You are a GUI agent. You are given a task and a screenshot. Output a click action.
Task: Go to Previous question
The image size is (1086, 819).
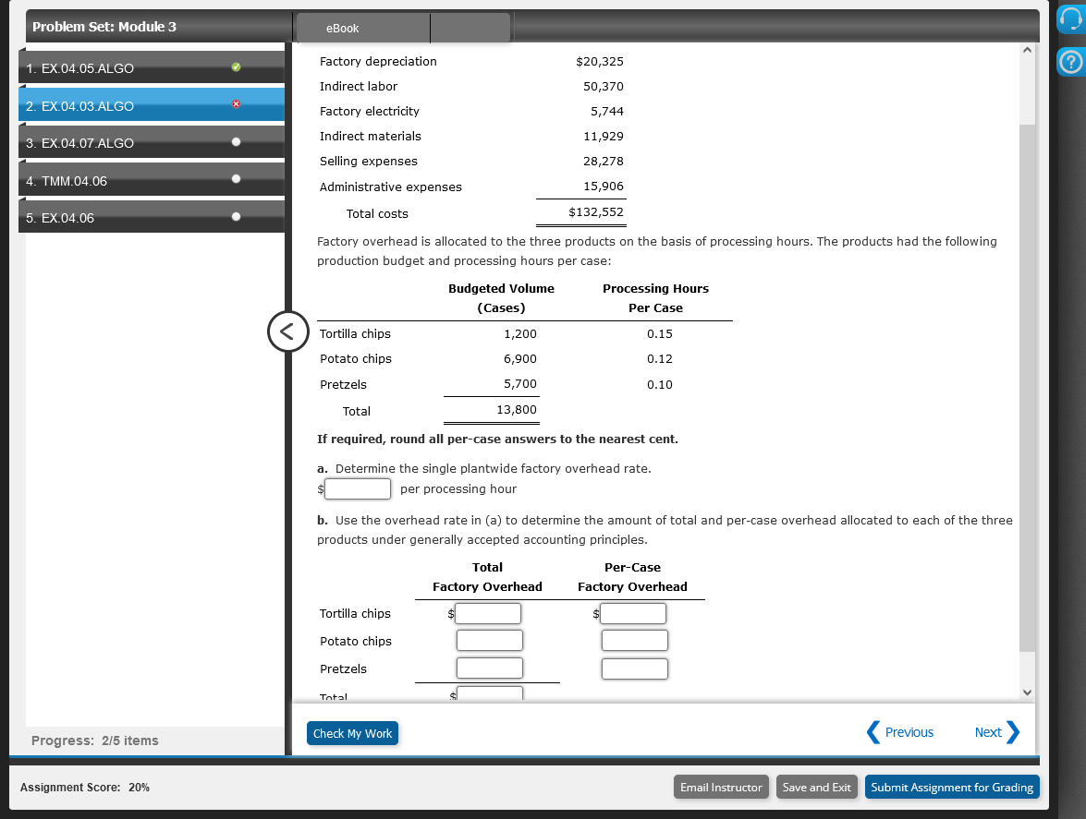click(899, 732)
